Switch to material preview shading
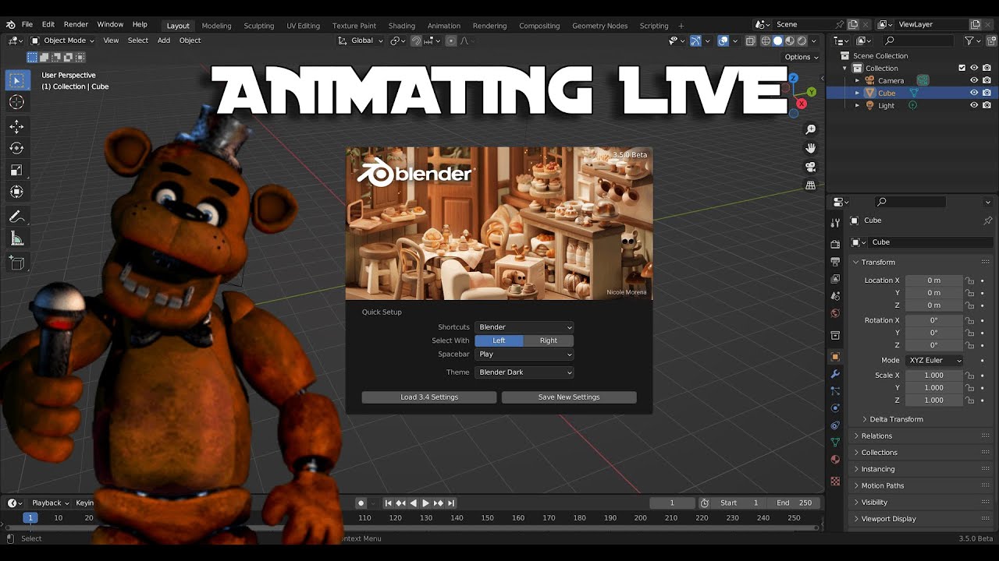This screenshot has height=561, width=999. (790, 41)
